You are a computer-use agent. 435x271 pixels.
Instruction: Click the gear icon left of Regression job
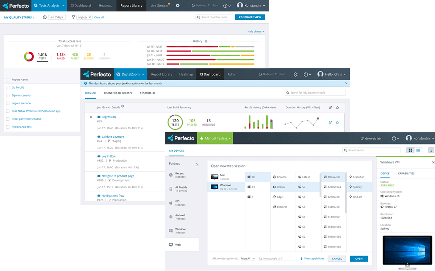(91, 117)
